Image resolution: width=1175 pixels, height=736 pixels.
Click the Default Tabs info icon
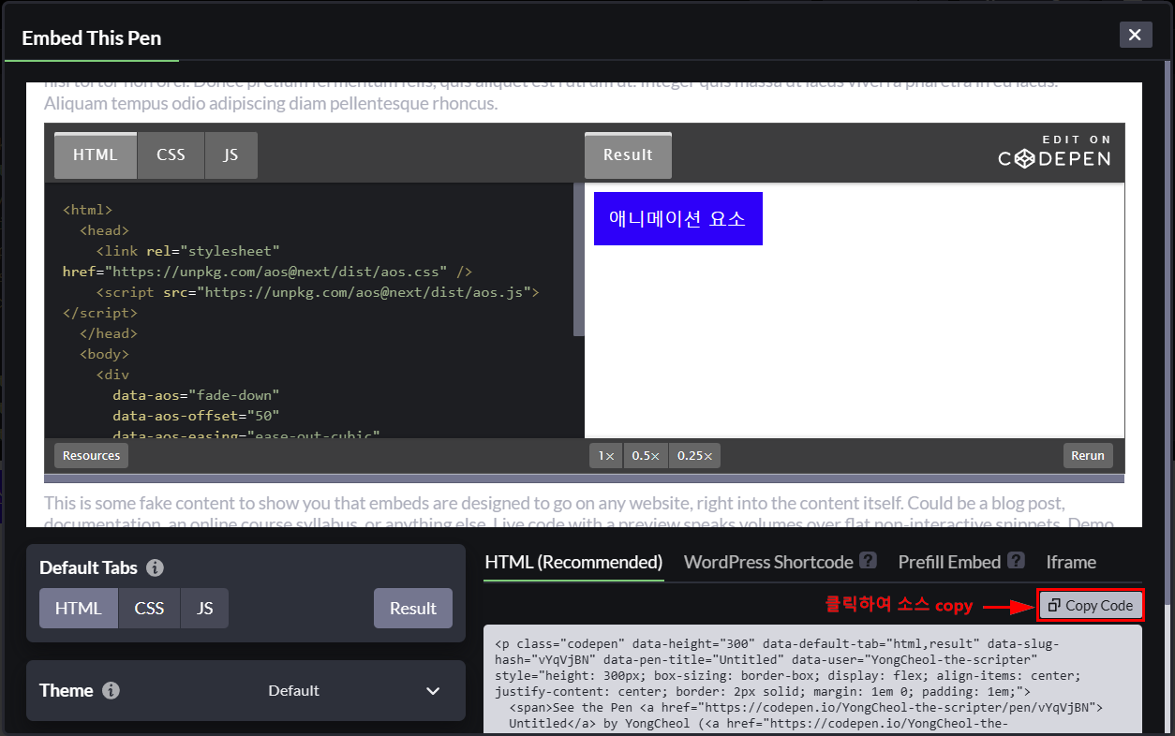(156, 567)
